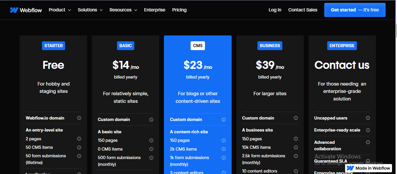Open info tooltip for 2k CMS items
The width and height of the screenshot is (397, 174).
pos(223,149)
